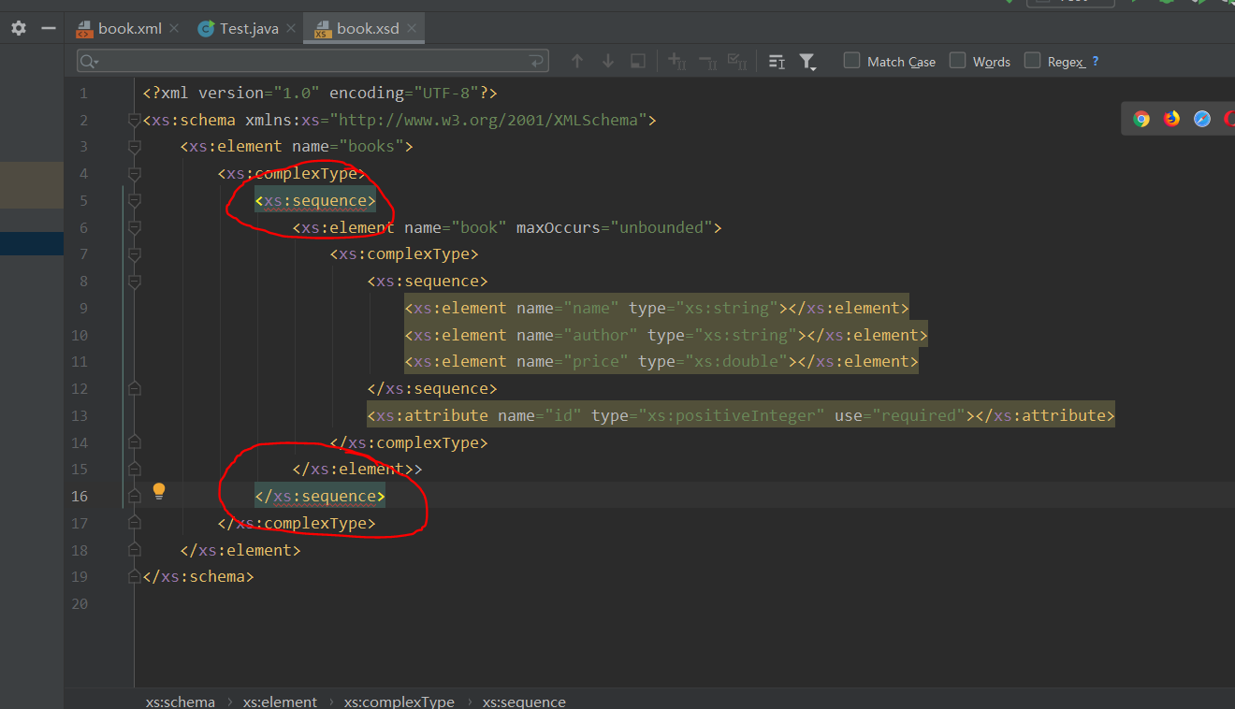Screen dimensions: 1235x709
Task: Go to previous search occurrence arrow
Action: (577, 61)
